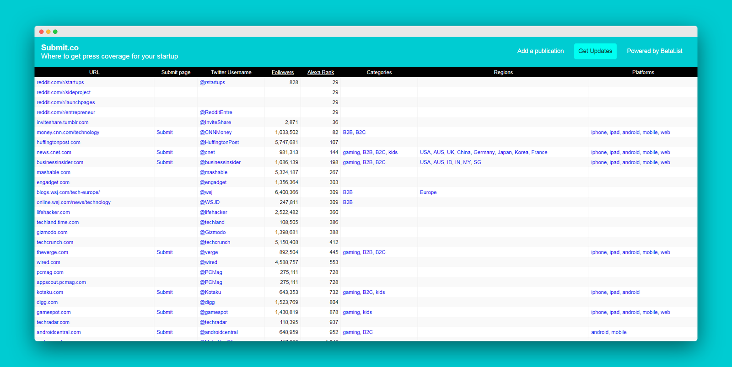Open blogs.wsj.com/tech-europe/ link
Image resolution: width=732 pixels, height=367 pixels.
tap(68, 192)
